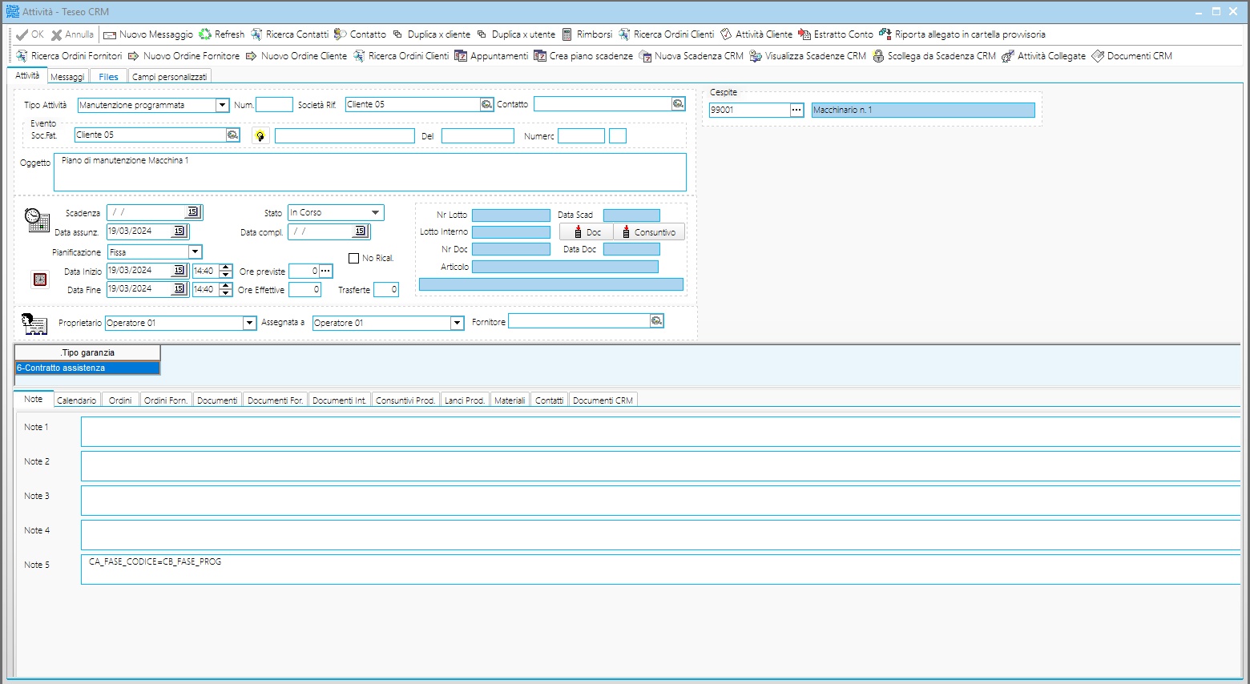This screenshot has height=684, width=1250.
Task: Click the Contatto toolbar item
Action: point(360,34)
